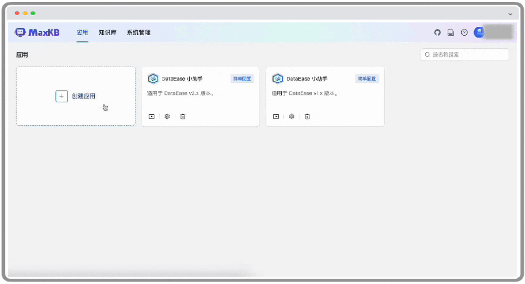Open demo for DataEase v2.x assistant

tap(152, 116)
